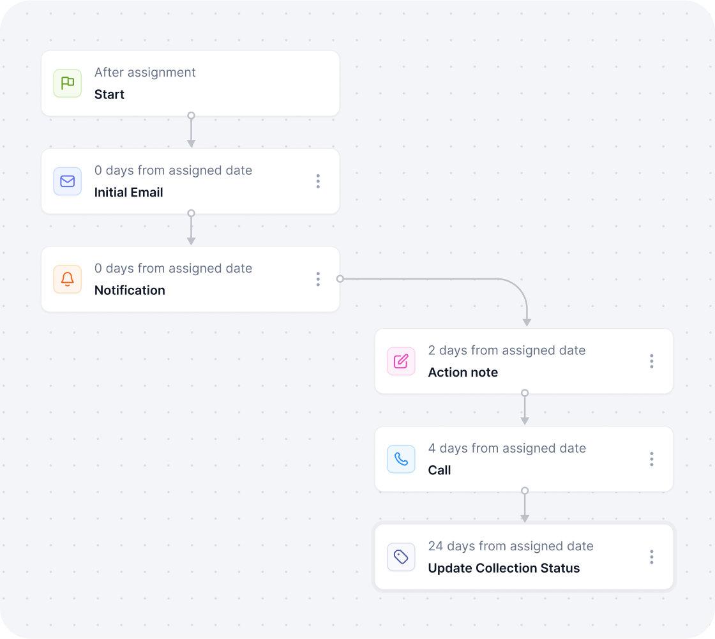Click the envelope icon on Initial Email
715x639 pixels.
[x=68, y=181]
